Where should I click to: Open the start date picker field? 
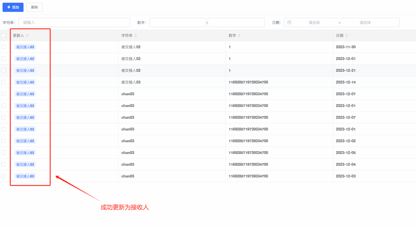click(x=314, y=23)
